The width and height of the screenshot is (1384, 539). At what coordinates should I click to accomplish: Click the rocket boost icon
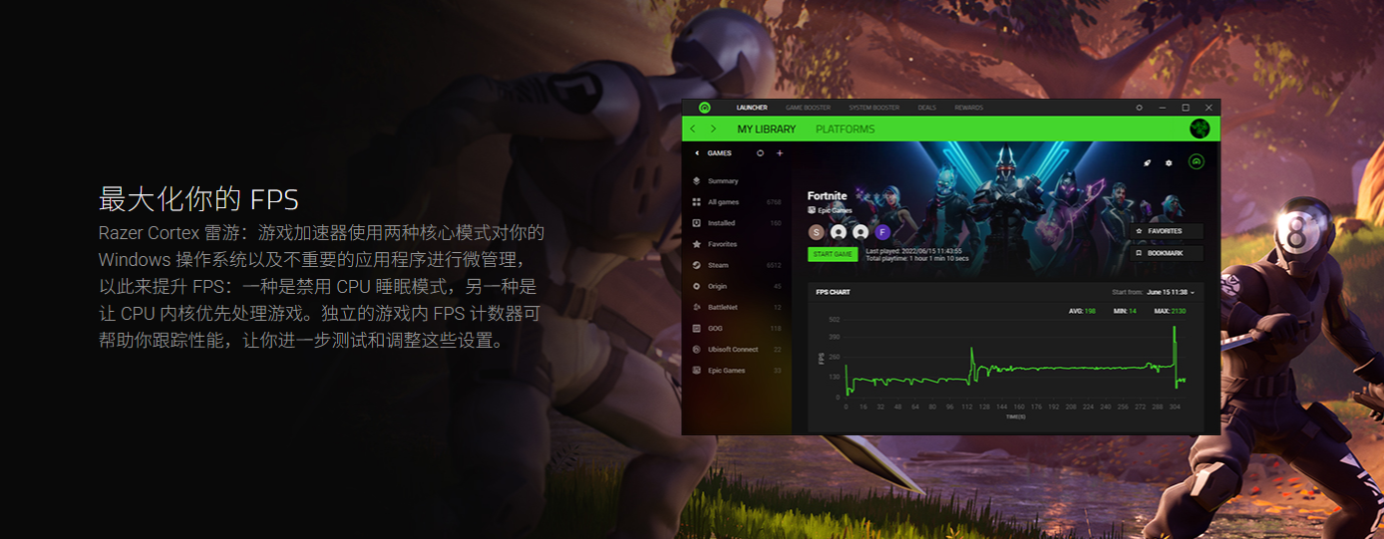(x=1147, y=162)
